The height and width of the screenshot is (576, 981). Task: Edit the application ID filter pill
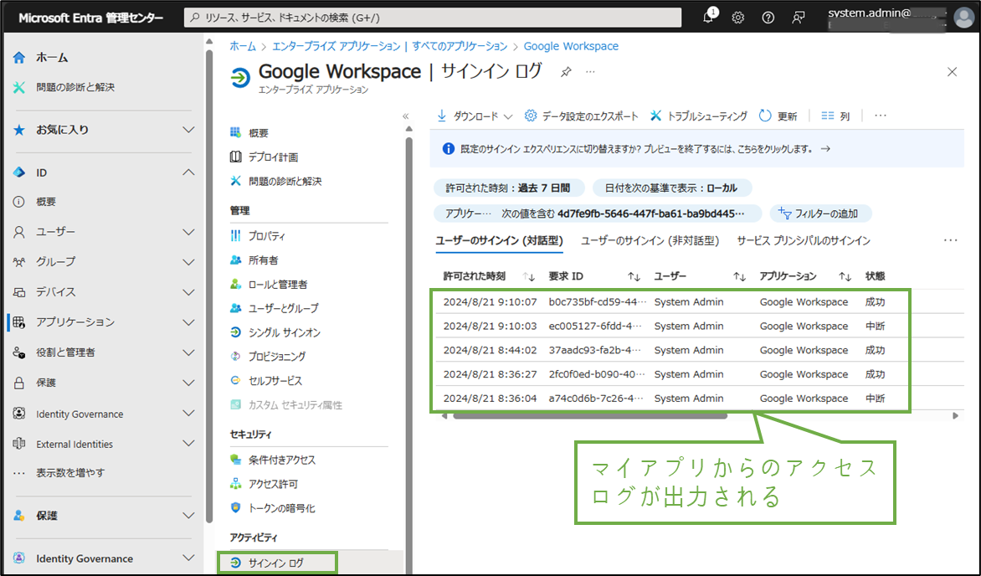597,213
